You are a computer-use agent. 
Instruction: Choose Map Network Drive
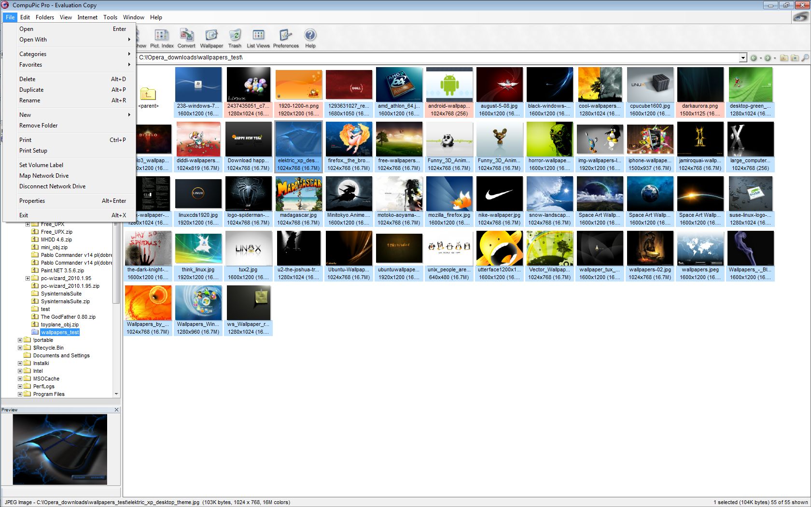click(x=70, y=176)
